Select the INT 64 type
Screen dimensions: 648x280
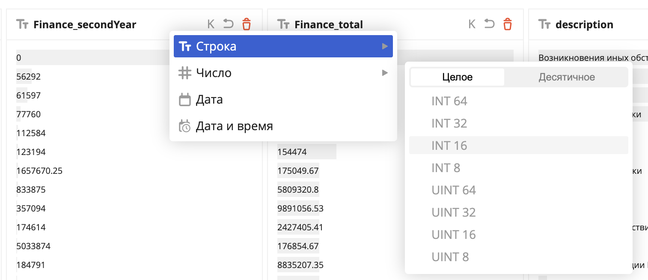pyautogui.click(x=449, y=101)
